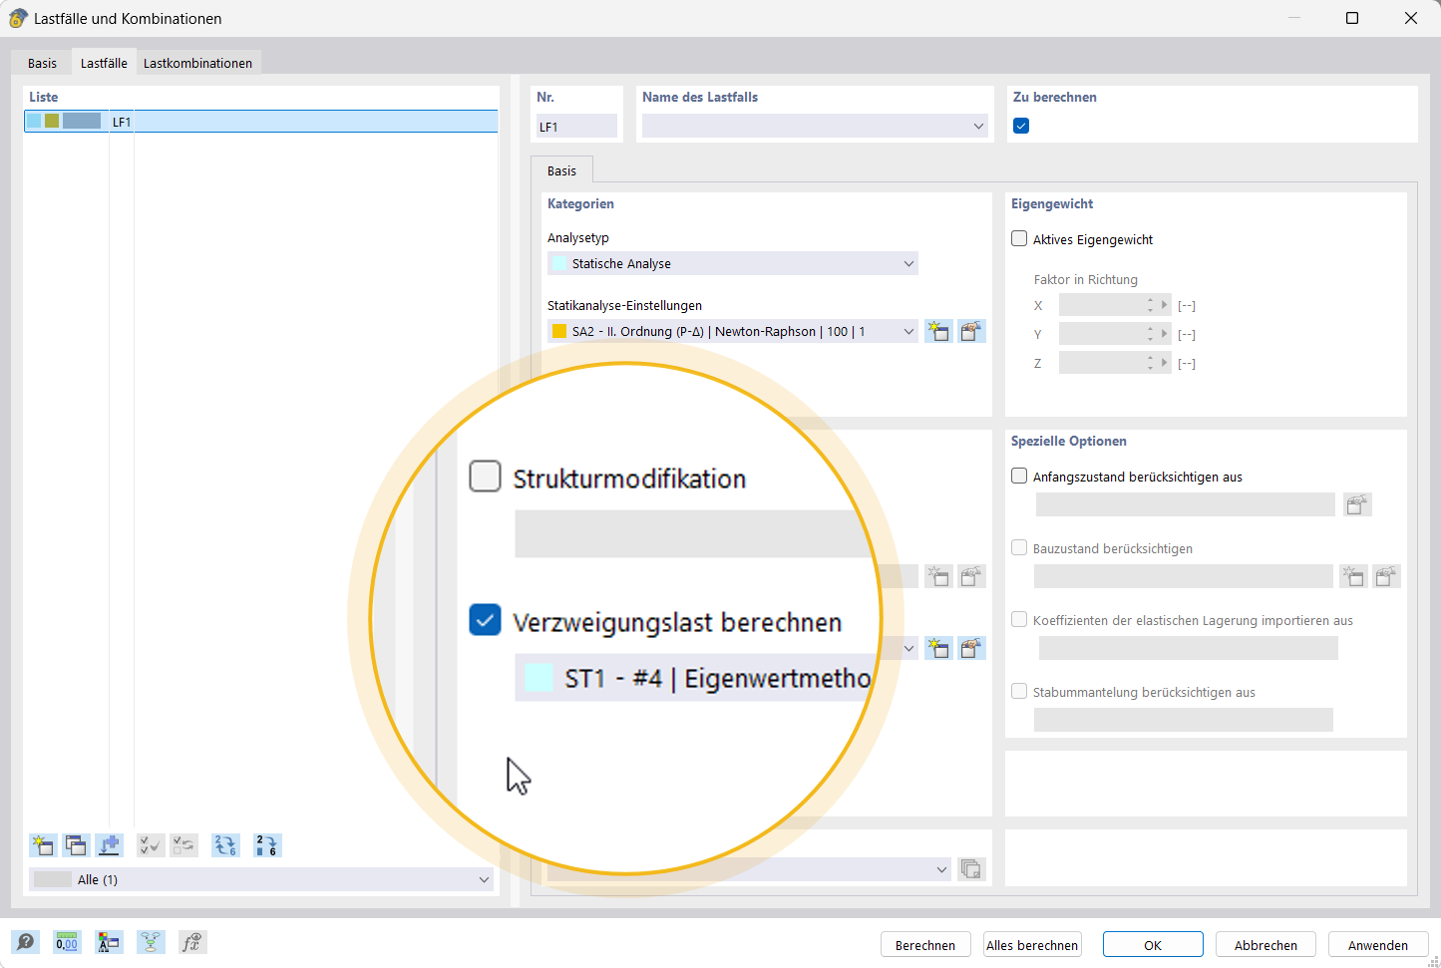Image resolution: width=1441 pixels, height=968 pixels.
Task: Click the Alles berechnen button
Action: click(x=1032, y=944)
